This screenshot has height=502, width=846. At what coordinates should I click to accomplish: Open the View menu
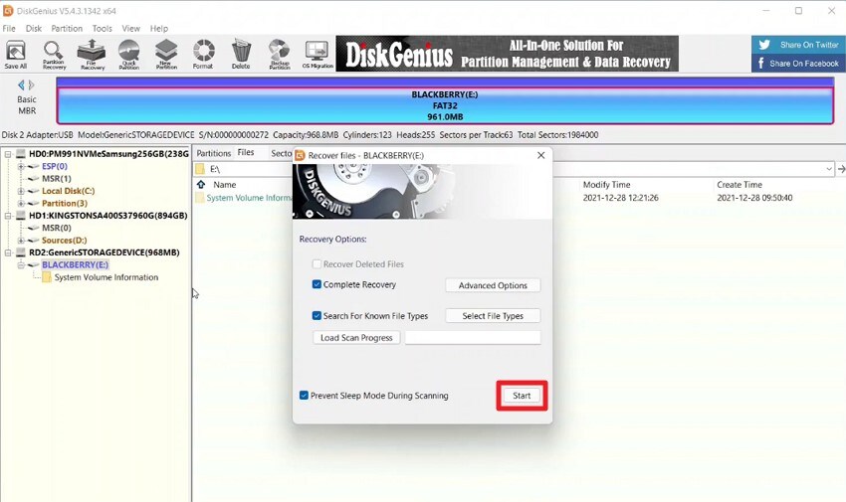[130, 29]
